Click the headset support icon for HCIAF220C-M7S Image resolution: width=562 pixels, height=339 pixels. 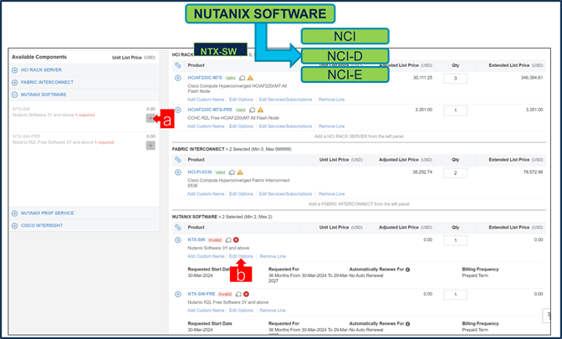[243, 78]
